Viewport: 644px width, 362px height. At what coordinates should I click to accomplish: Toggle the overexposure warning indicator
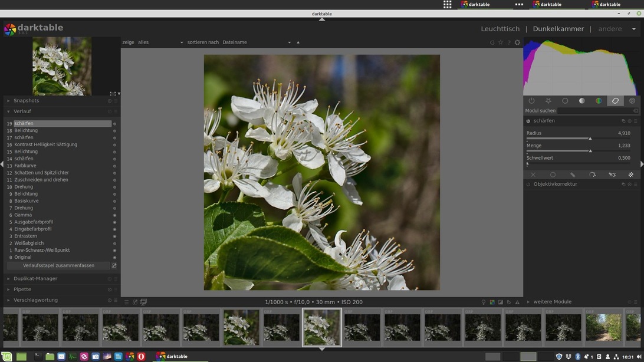501,302
